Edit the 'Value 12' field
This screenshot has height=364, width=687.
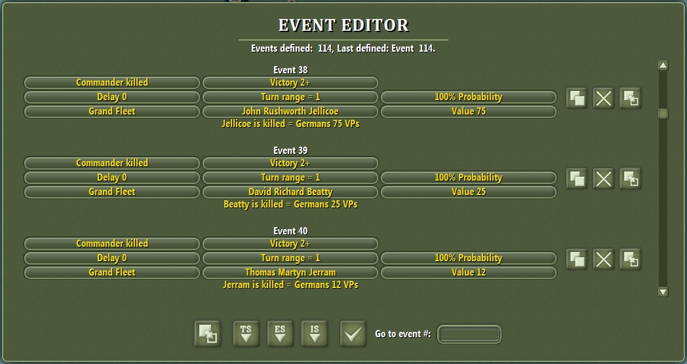468,272
